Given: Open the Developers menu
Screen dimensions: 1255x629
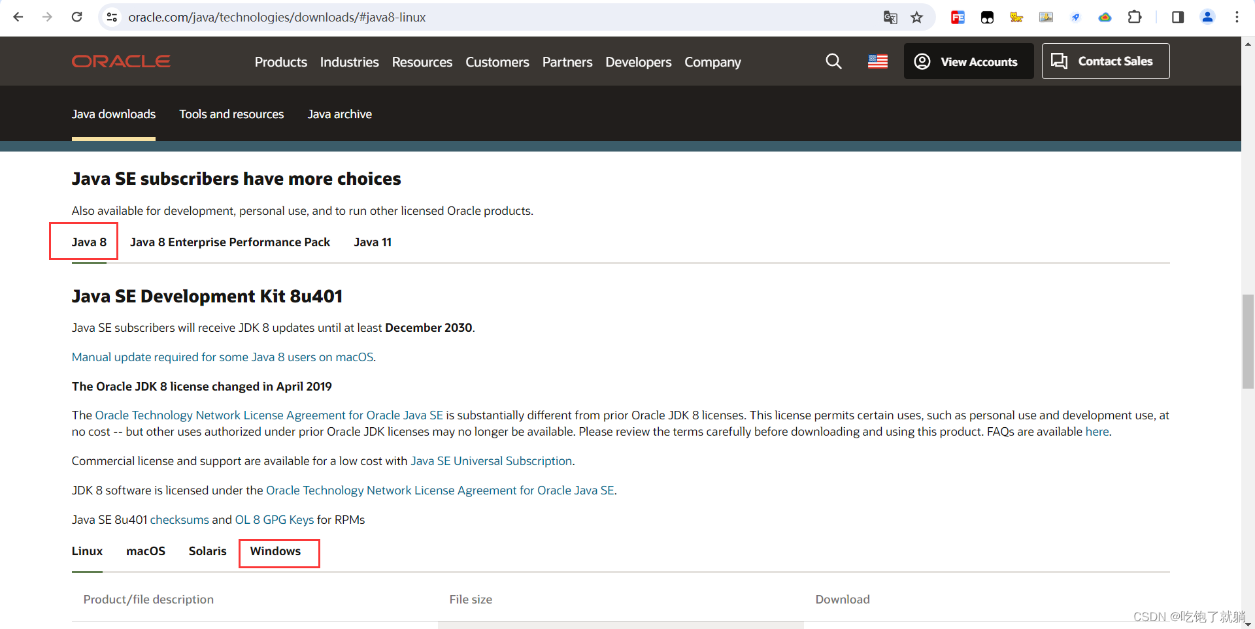Looking at the screenshot, I should point(639,62).
